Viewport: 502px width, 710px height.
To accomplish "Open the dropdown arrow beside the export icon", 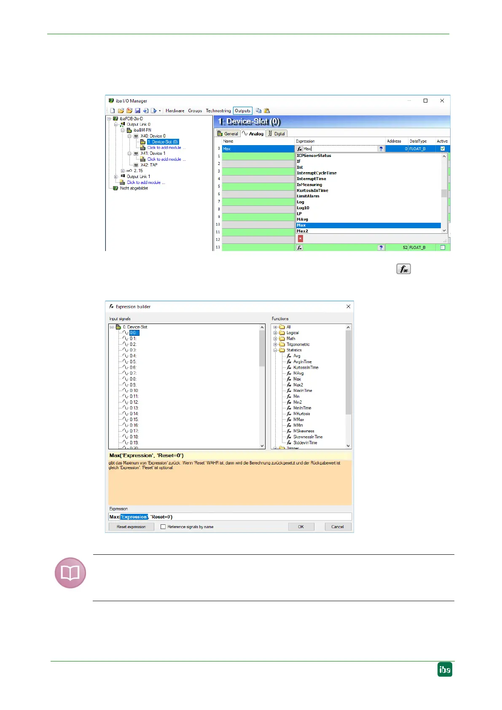I will tap(160, 111).
